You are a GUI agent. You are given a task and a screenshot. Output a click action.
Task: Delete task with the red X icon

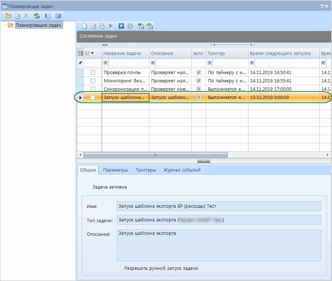(x=111, y=26)
